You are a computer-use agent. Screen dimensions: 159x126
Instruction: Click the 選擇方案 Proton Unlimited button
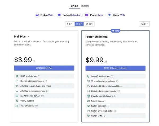115,68
